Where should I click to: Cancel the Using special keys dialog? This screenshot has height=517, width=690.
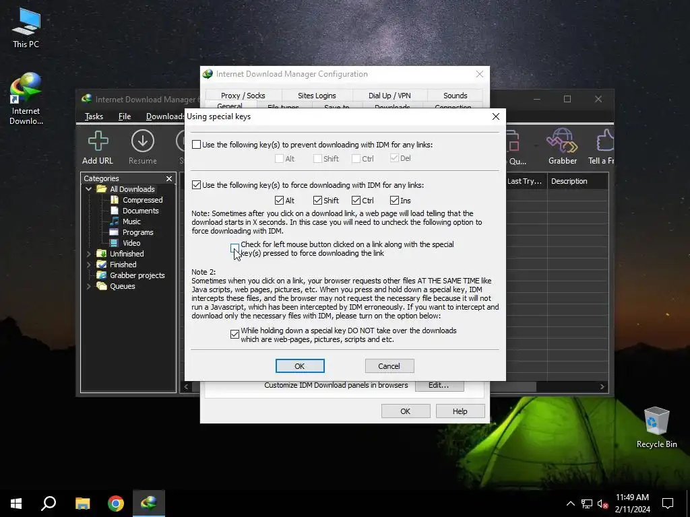tap(389, 366)
